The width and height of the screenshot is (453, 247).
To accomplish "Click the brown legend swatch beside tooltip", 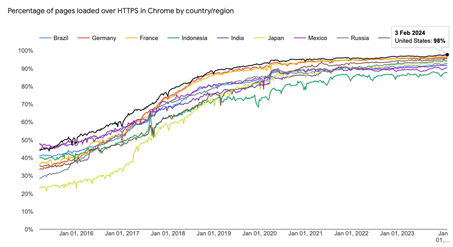I will [384, 38].
